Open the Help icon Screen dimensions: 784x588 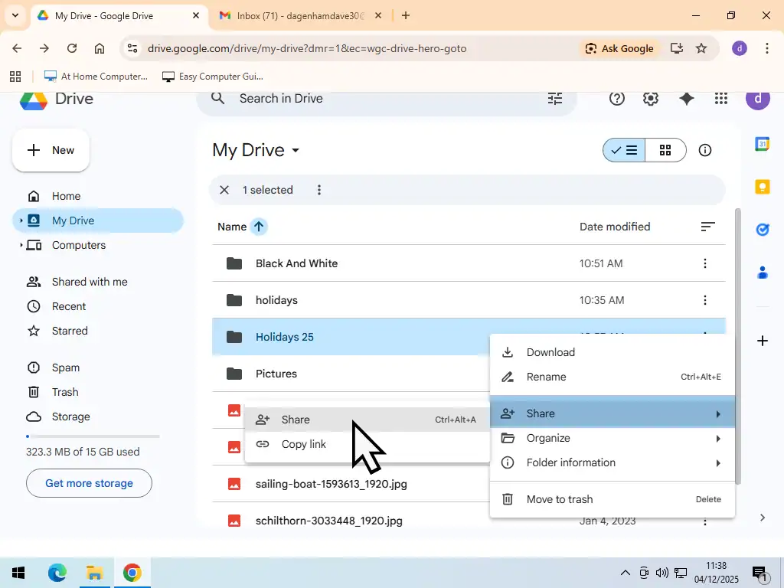(616, 98)
